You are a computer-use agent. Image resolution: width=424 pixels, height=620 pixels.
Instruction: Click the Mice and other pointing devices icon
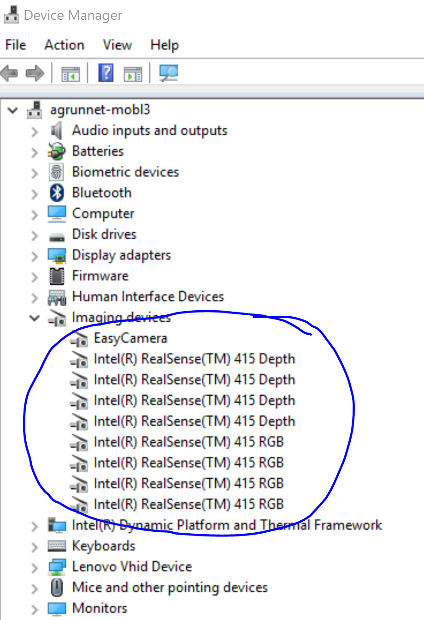coord(57,588)
